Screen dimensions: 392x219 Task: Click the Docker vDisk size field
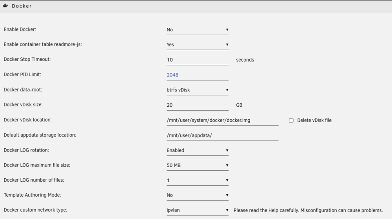coord(198,105)
